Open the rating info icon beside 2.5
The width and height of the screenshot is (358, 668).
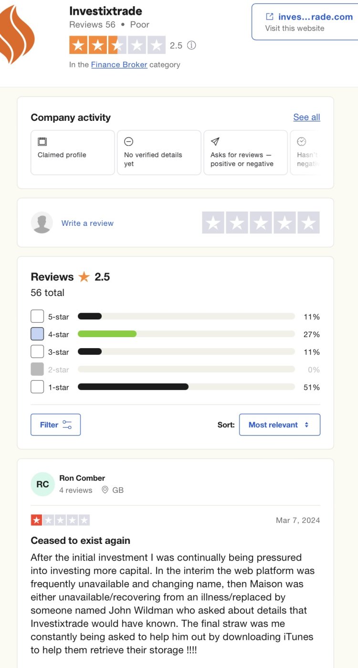[191, 45]
